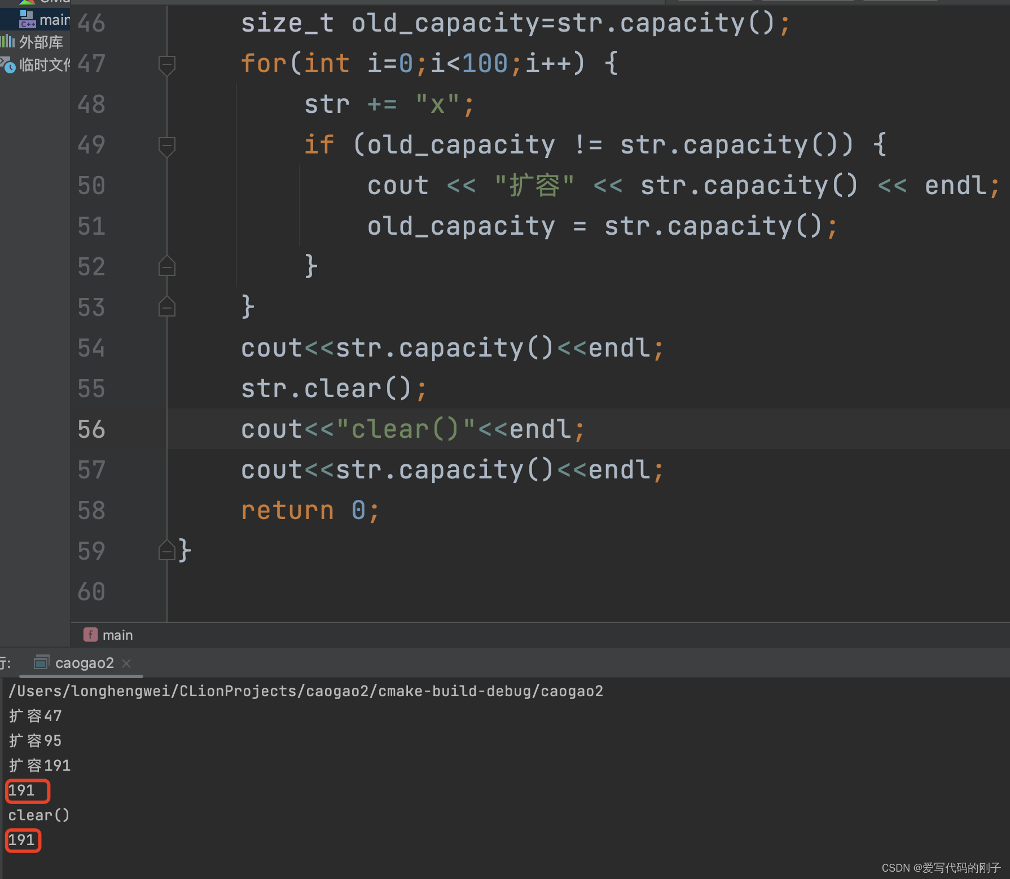Click the 'str.clear();' line

(x=334, y=389)
